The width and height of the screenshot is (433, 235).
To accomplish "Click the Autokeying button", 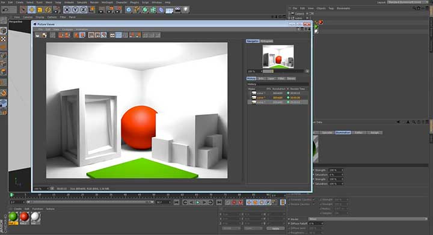I will (x=240, y=203).
